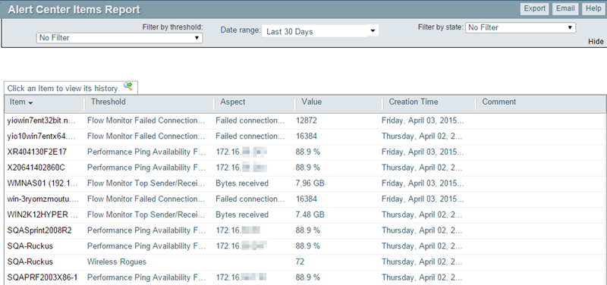Click value 7.48 GB
This screenshot has height=285, width=607.
(310, 215)
